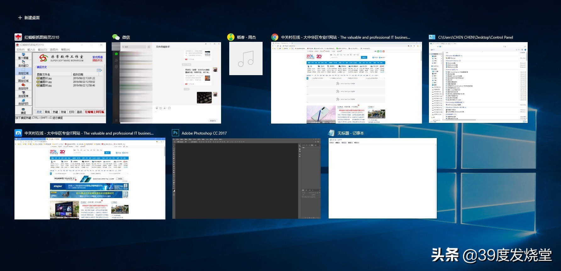This screenshot has width=561, height=271.
Task: Select 选定菜单 menu capture mode
Action: coord(23,94)
